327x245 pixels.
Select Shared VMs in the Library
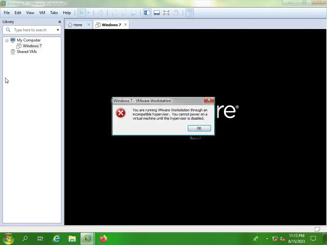coord(27,51)
